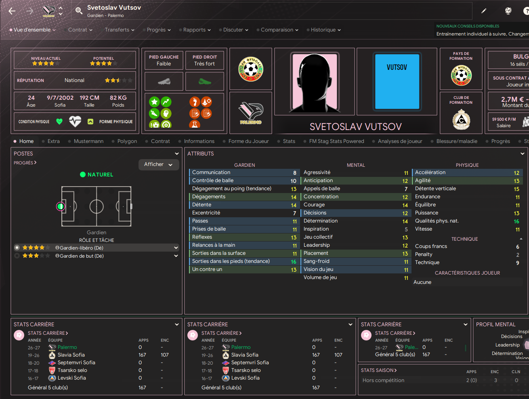Viewport: 529px width, 399px height.
Task: Click the blue VUTSOV shirt image
Action: [397, 82]
